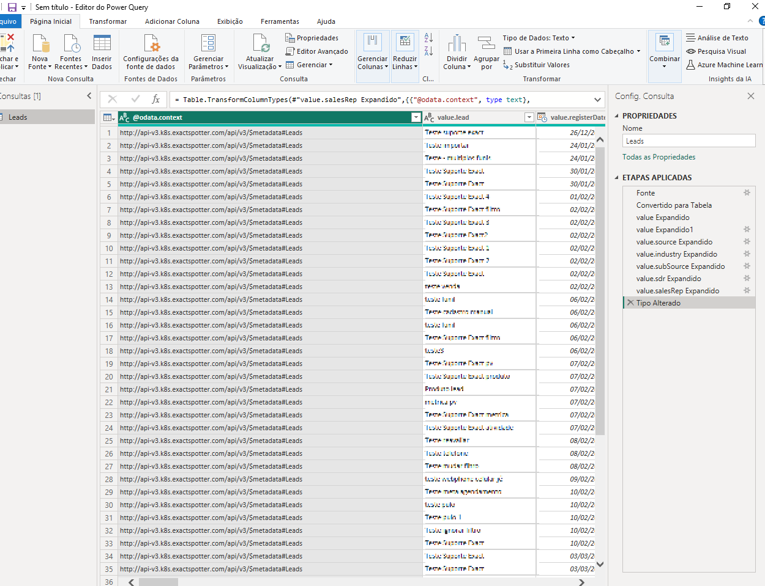Screen dimensions: 765x586
Task: Expand the formula bar
Action: [597, 100]
